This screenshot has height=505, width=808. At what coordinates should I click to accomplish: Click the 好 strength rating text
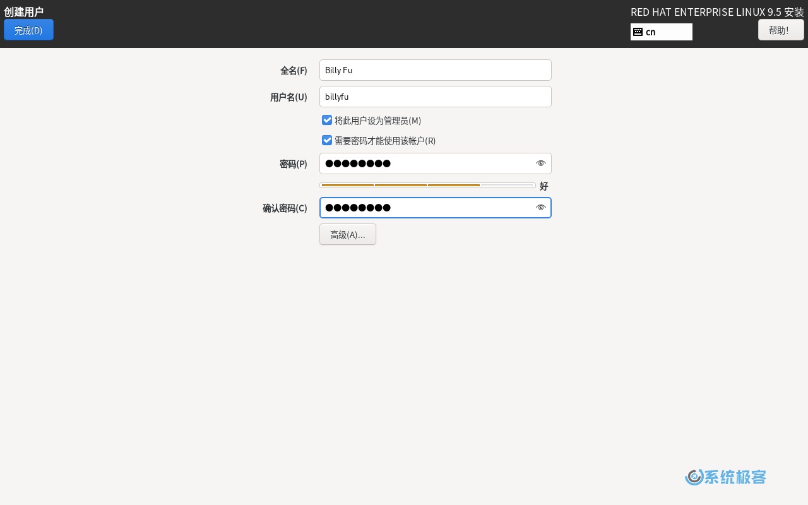(x=544, y=186)
